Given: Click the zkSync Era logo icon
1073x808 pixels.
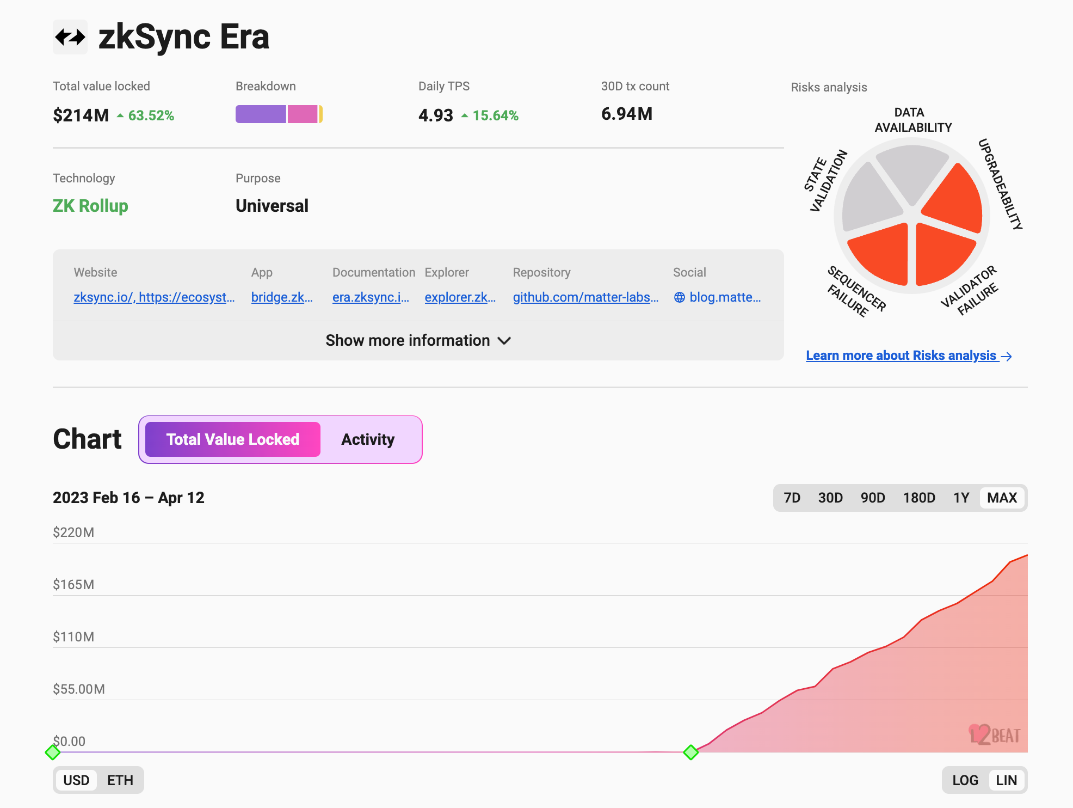Looking at the screenshot, I should (70, 37).
